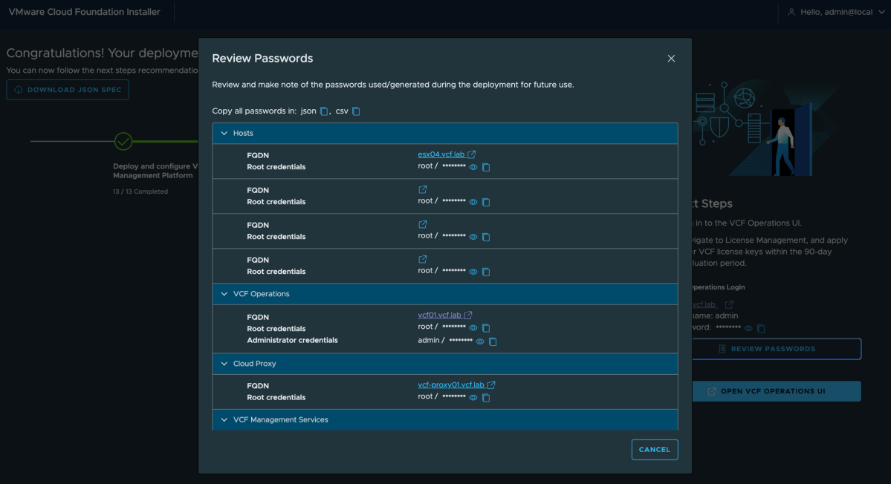
Task: Open the vcf-proxy01.vcf.lab link
Action: pyautogui.click(x=451, y=385)
